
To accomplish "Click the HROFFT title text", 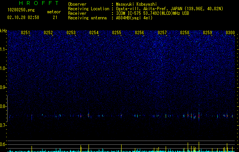I will (39, 3).
